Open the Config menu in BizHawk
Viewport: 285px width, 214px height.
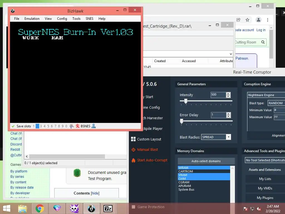pos(62,19)
